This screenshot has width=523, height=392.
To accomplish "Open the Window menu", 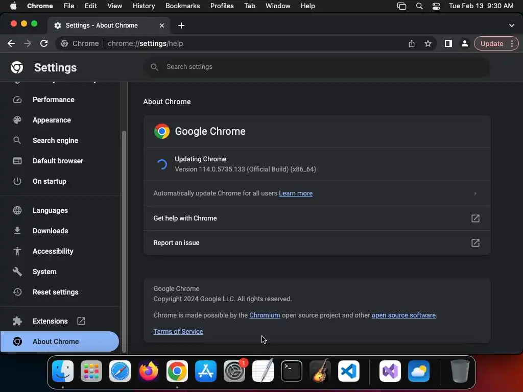I will point(278,6).
